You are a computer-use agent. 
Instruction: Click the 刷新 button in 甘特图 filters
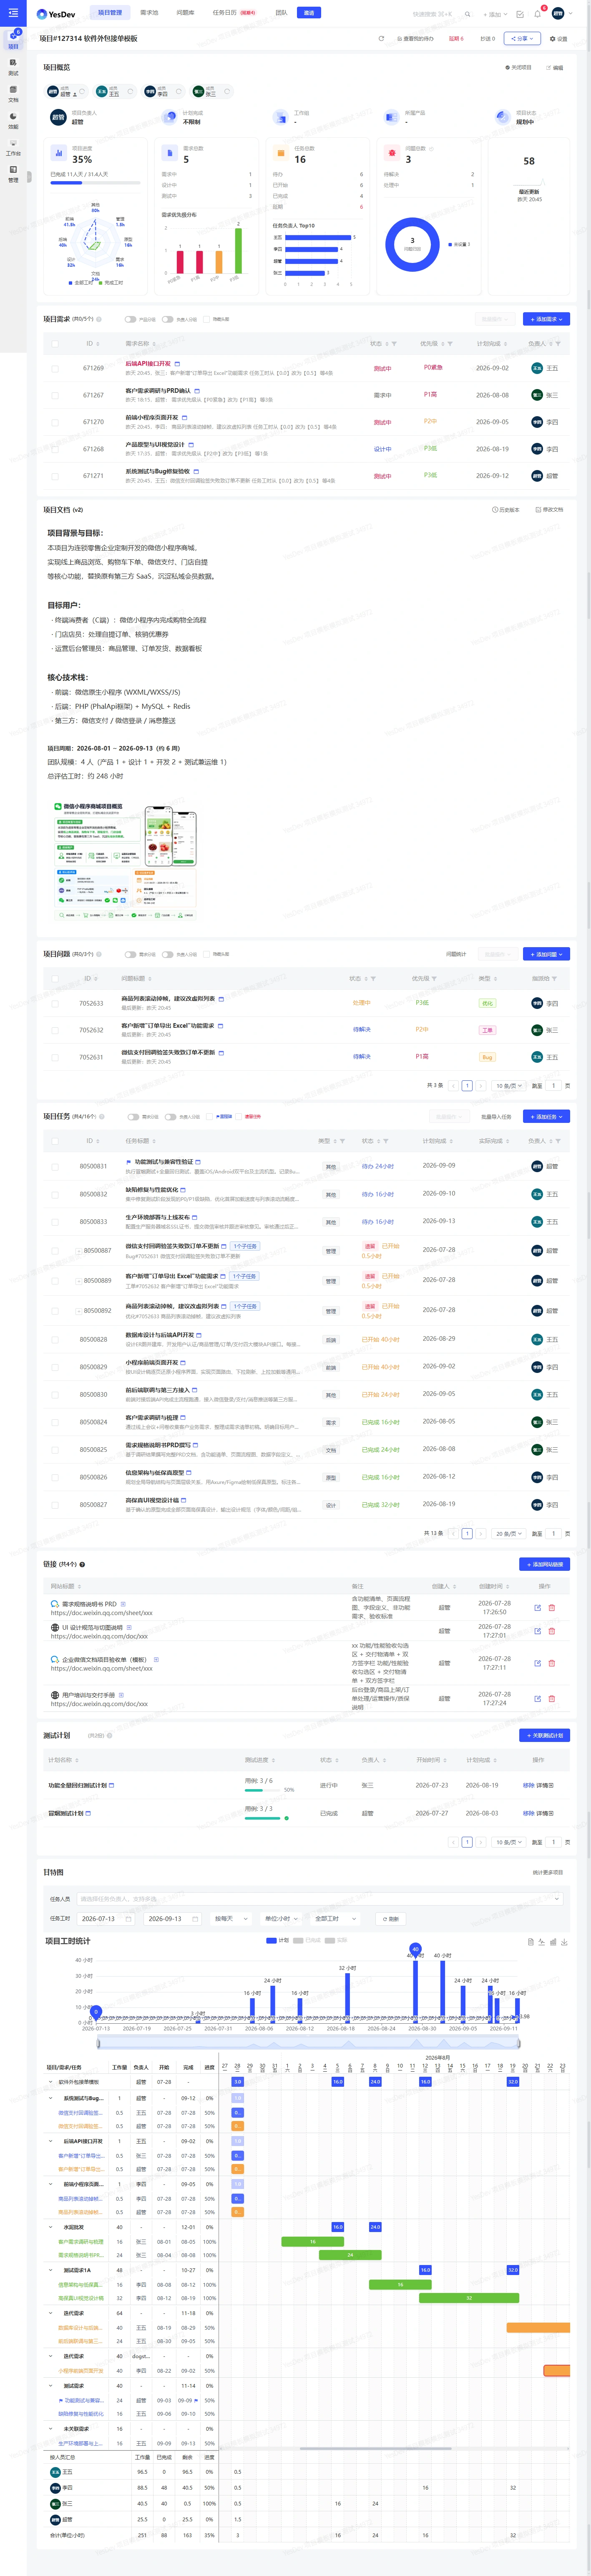point(390,1919)
